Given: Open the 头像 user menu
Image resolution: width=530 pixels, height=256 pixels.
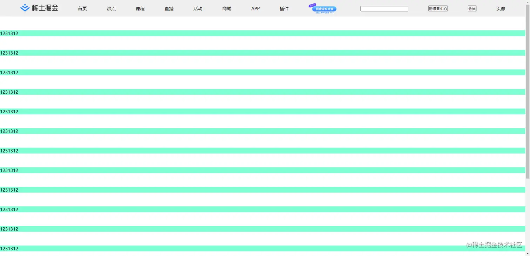Looking at the screenshot, I should pyautogui.click(x=501, y=9).
